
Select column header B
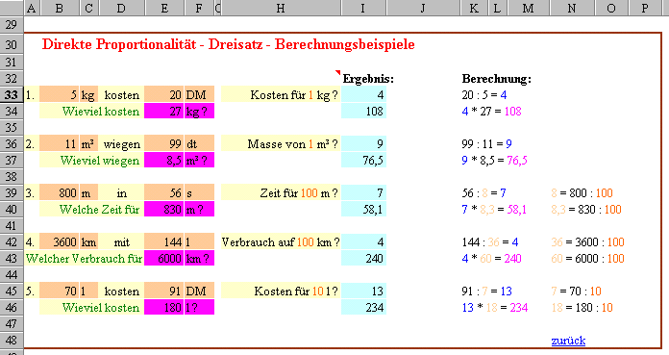[59, 8]
